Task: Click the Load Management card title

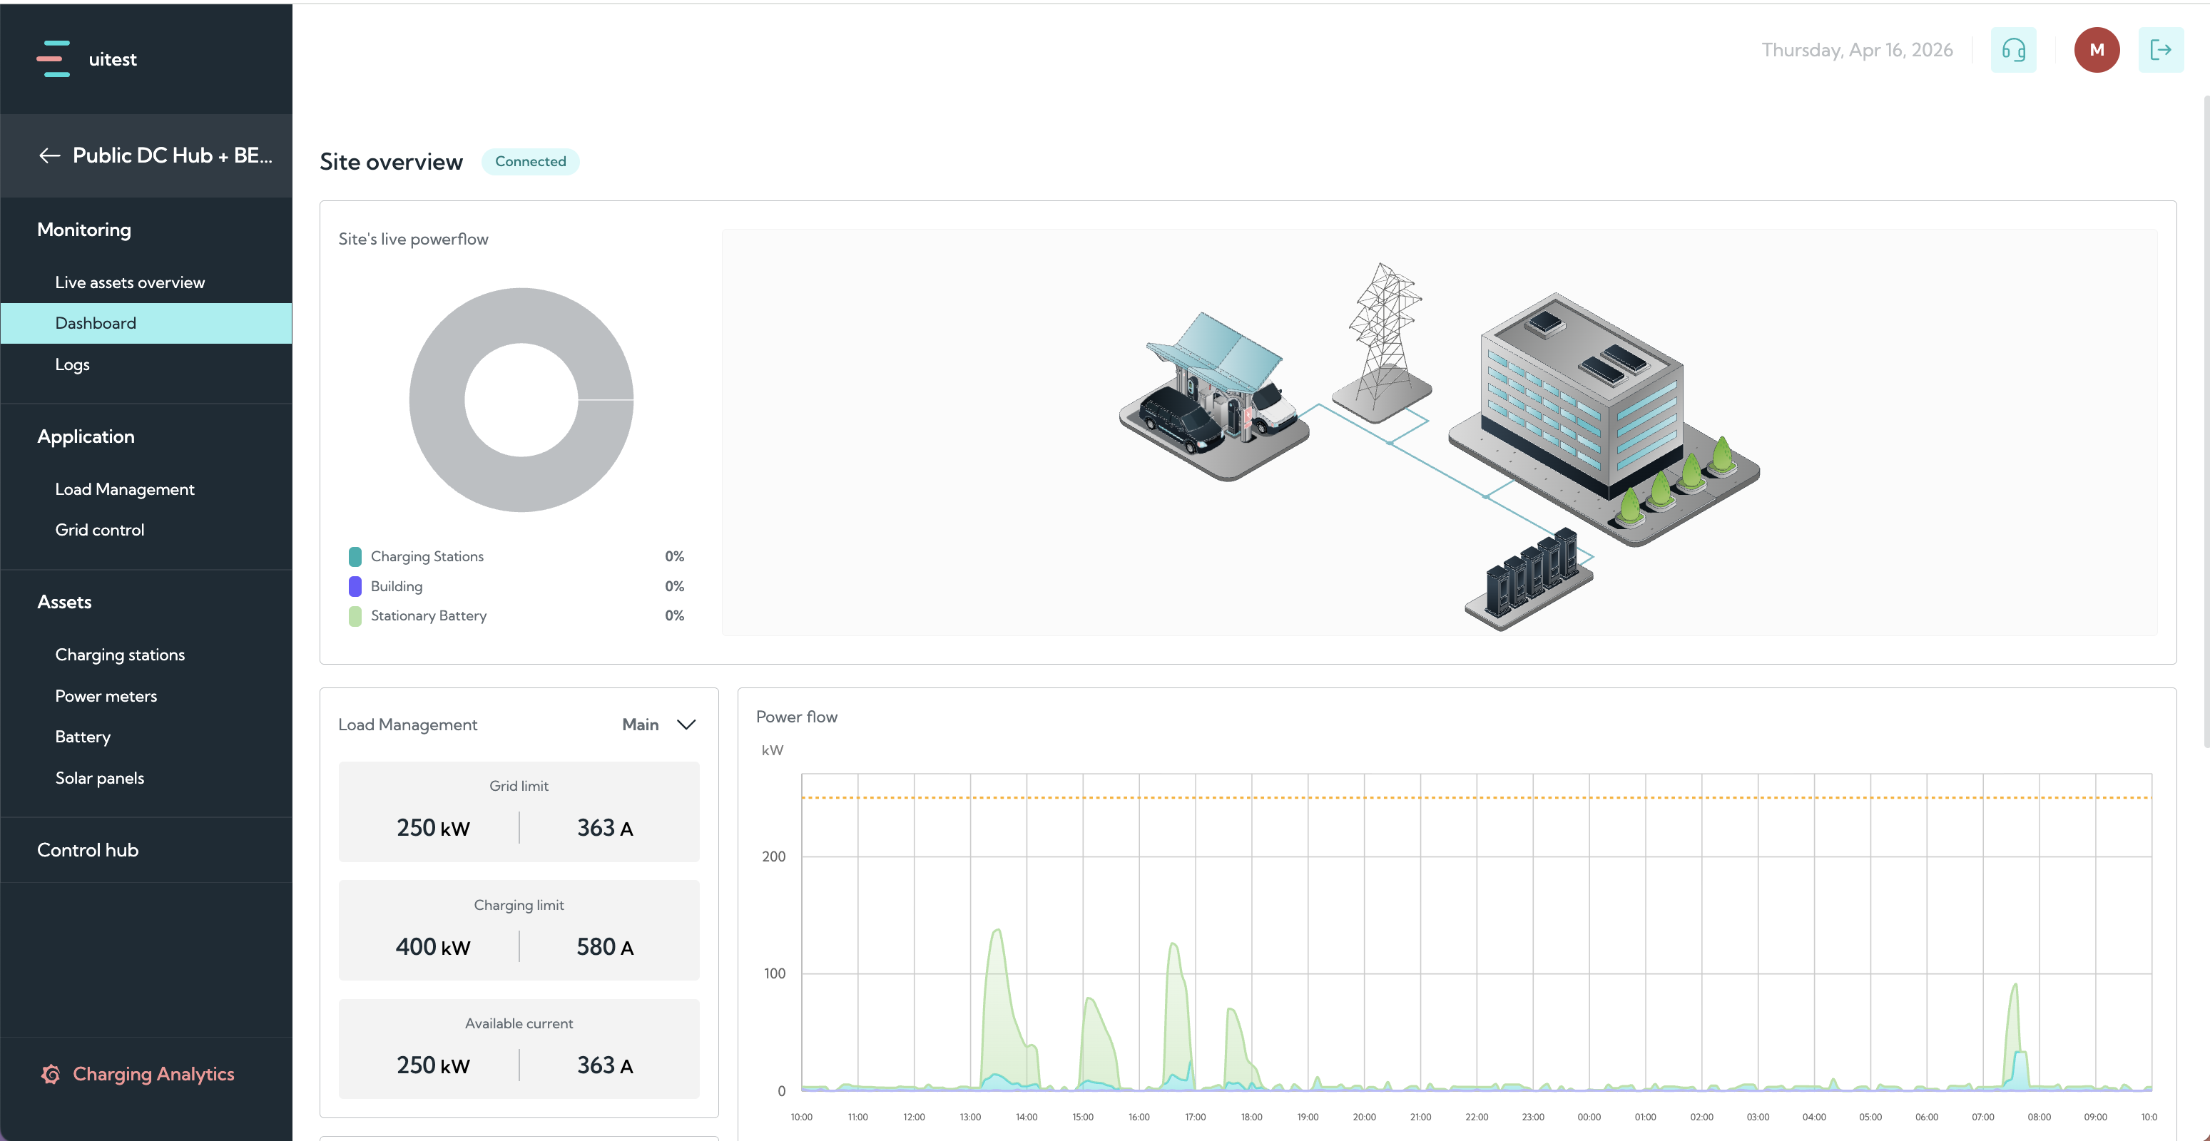Action: [407, 724]
